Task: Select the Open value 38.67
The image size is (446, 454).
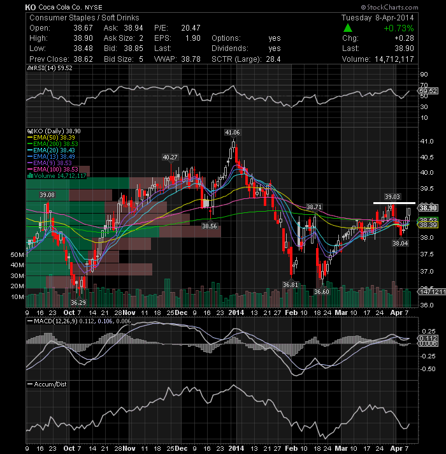Action: (x=83, y=28)
